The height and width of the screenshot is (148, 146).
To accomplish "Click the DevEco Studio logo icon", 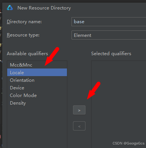I will pos(10,8).
